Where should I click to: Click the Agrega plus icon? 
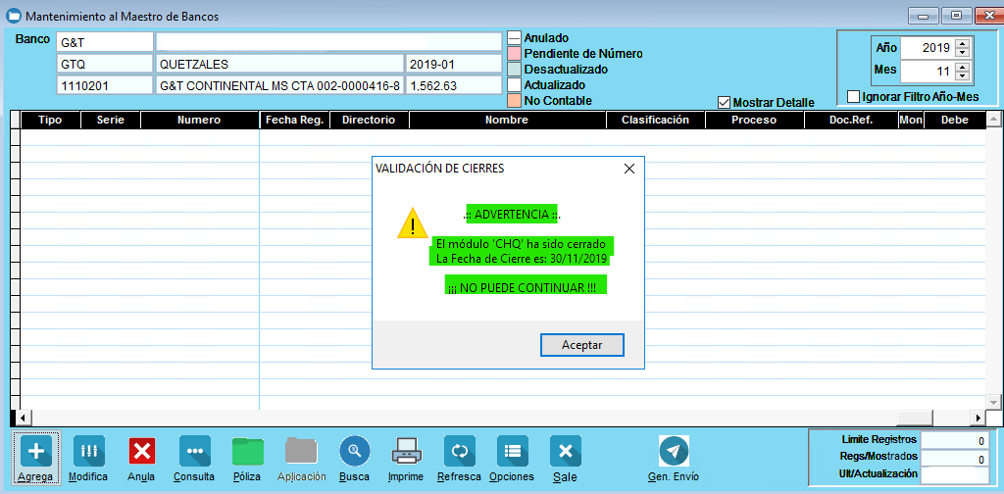(x=35, y=451)
